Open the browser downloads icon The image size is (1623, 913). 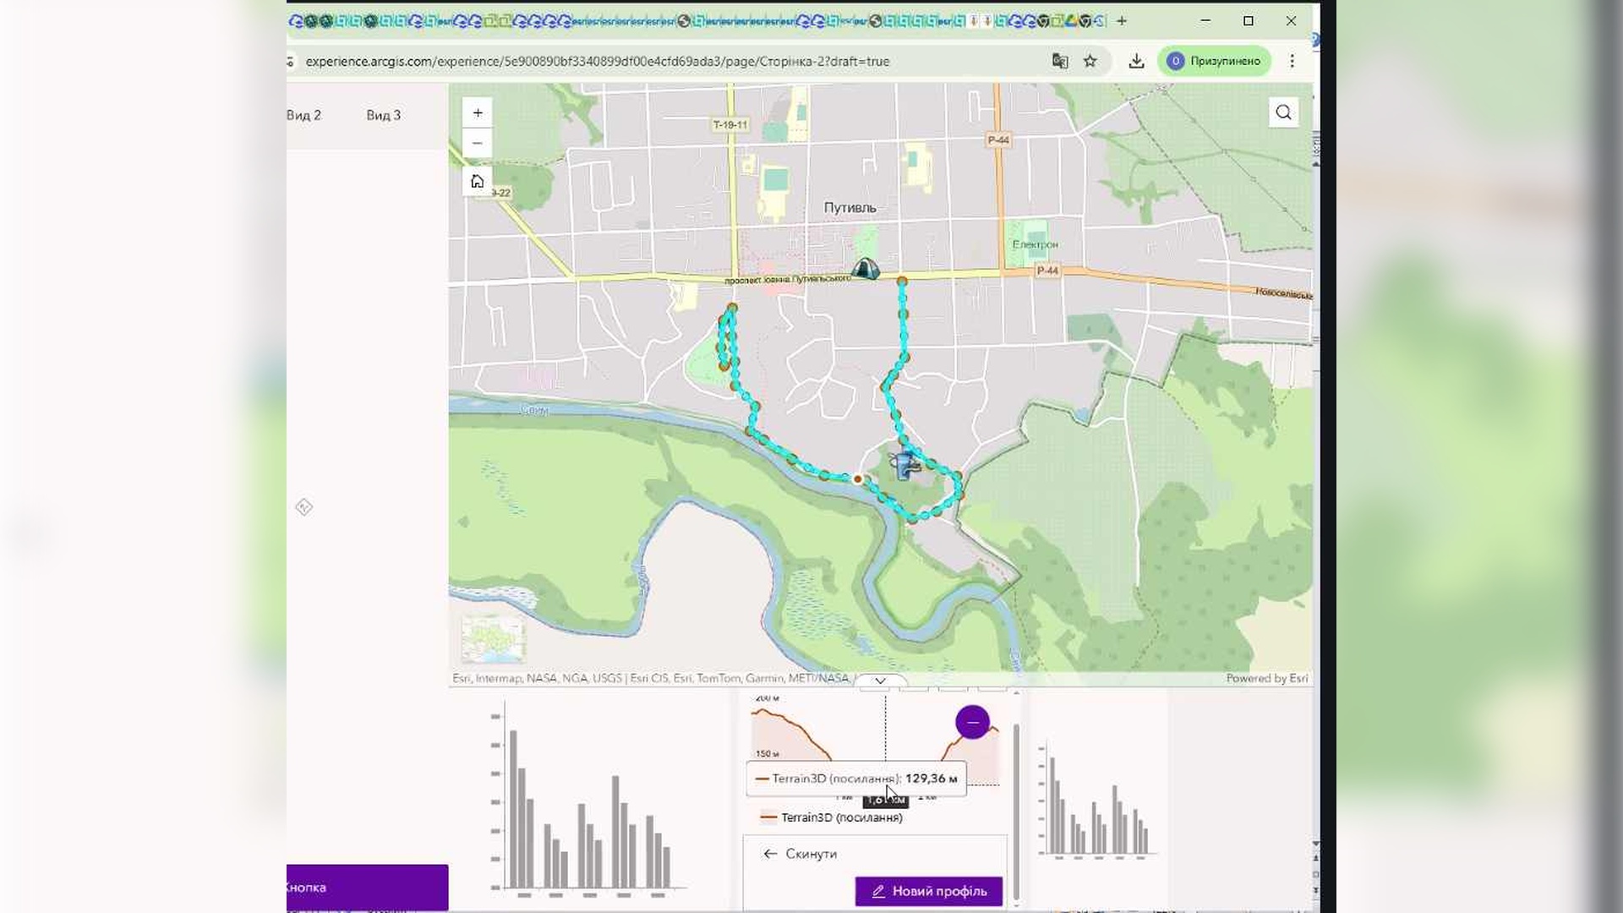click(1136, 61)
